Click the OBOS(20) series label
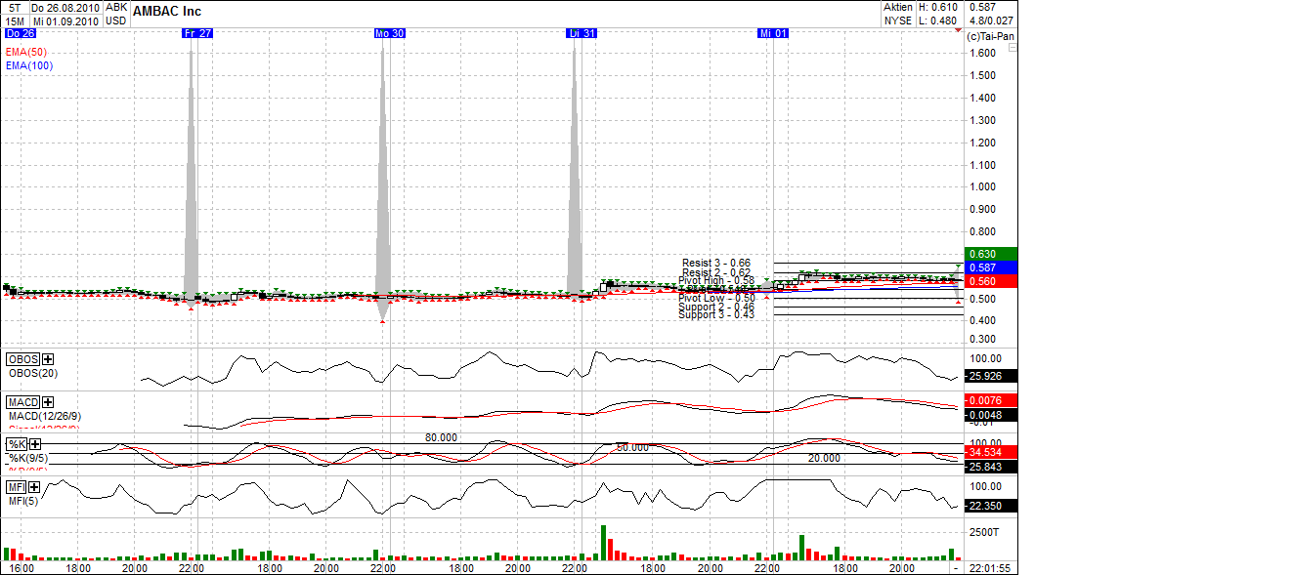Viewport: 1293px width, 575px height. (x=35, y=373)
